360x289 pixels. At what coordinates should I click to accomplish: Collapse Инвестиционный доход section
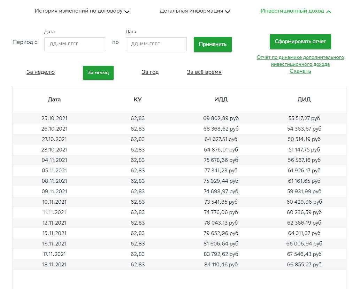(296, 11)
